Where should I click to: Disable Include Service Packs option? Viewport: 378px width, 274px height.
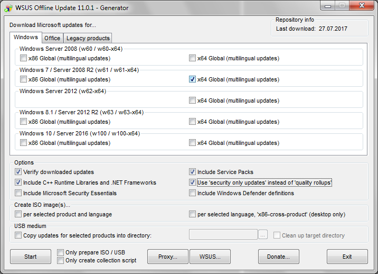192,172
